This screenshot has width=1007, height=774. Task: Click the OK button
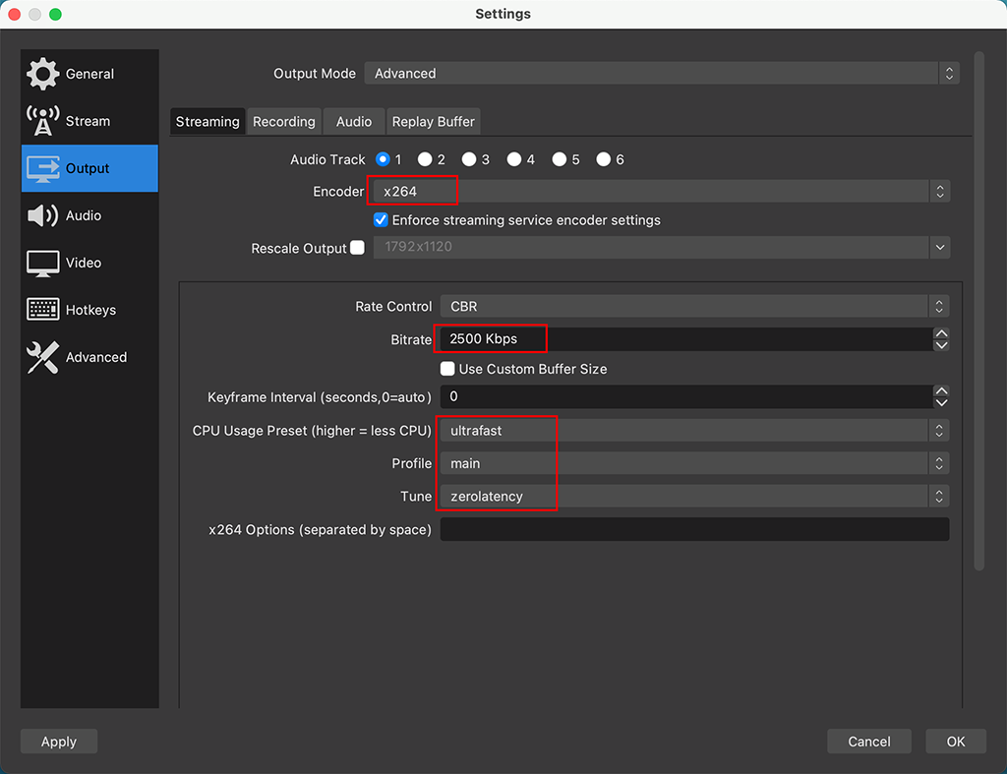956,742
